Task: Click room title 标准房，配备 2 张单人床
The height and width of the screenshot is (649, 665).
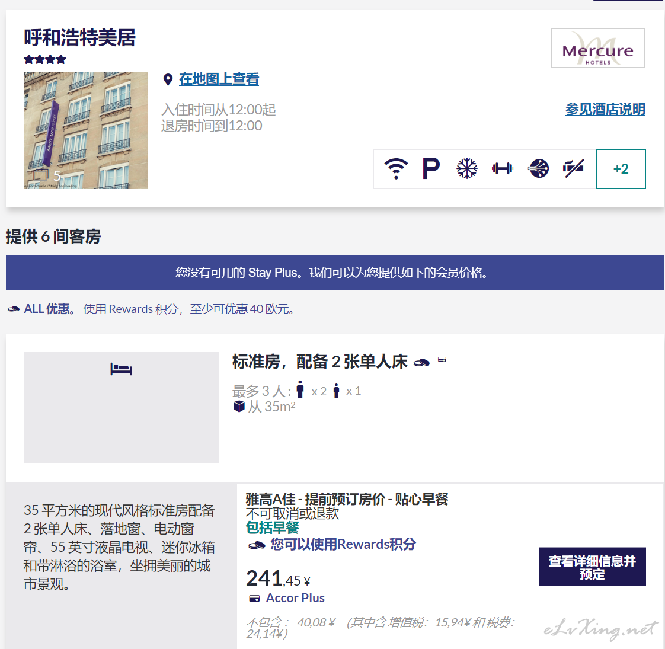Action: pos(320,362)
